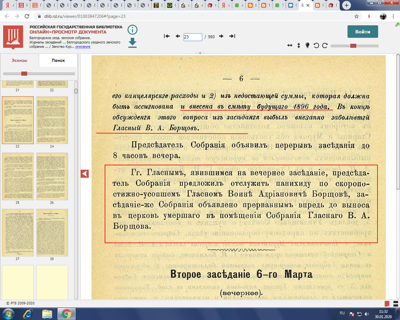Select page 23 thumbnail
The height and width of the screenshot is (320, 400).
point(17,120)
